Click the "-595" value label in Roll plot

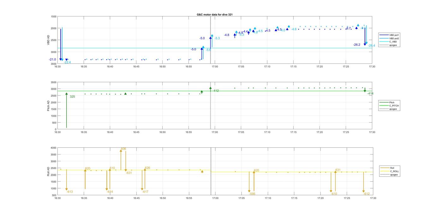point(252,194)
